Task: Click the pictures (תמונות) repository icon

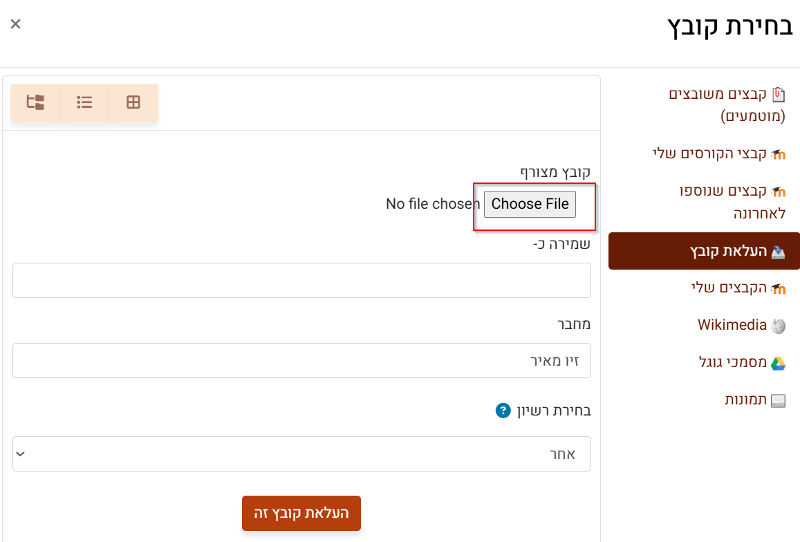Action: (779, 400)
